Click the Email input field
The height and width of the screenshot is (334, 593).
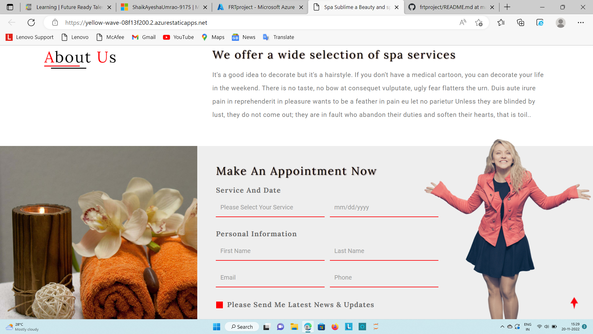(270, 278)
